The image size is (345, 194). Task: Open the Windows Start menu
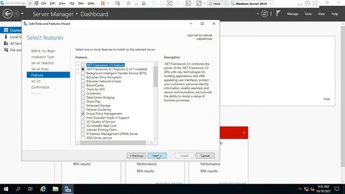coord(6,189)
